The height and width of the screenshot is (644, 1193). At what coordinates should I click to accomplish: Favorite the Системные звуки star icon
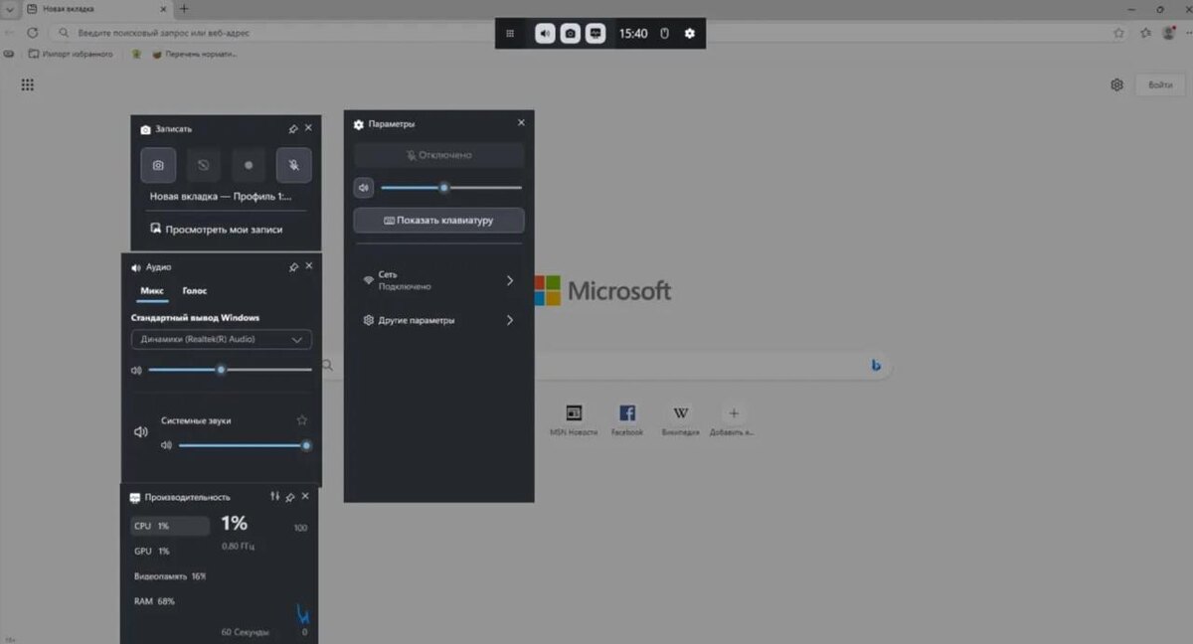point(302,420)
